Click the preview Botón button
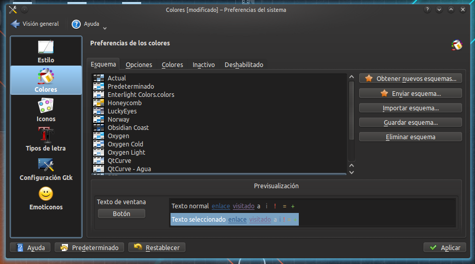The image size is (475, 264). (x=122, y=213)
